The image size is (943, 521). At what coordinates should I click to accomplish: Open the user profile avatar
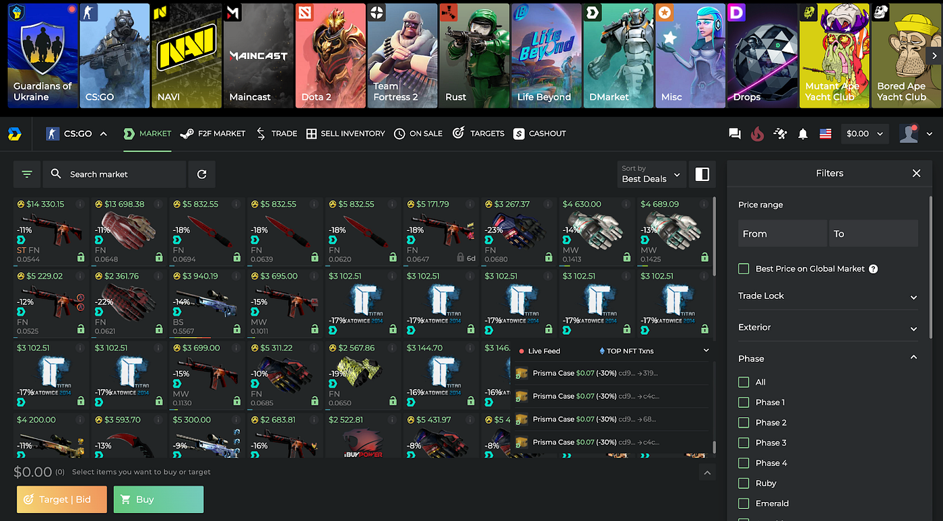(x=909, y=134)
